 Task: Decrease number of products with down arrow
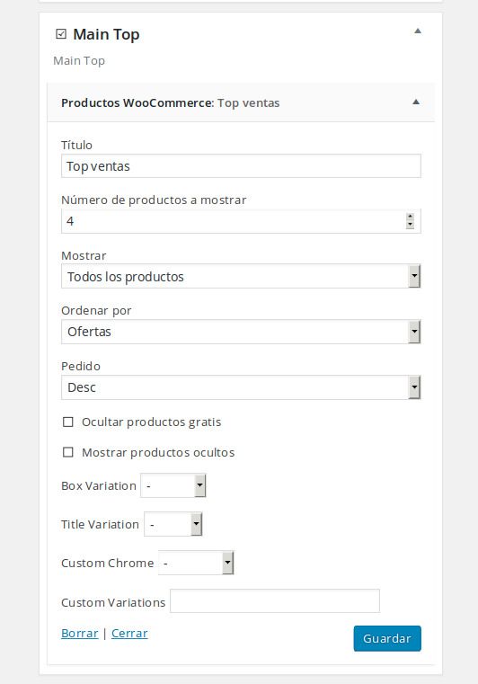[410, 225]
